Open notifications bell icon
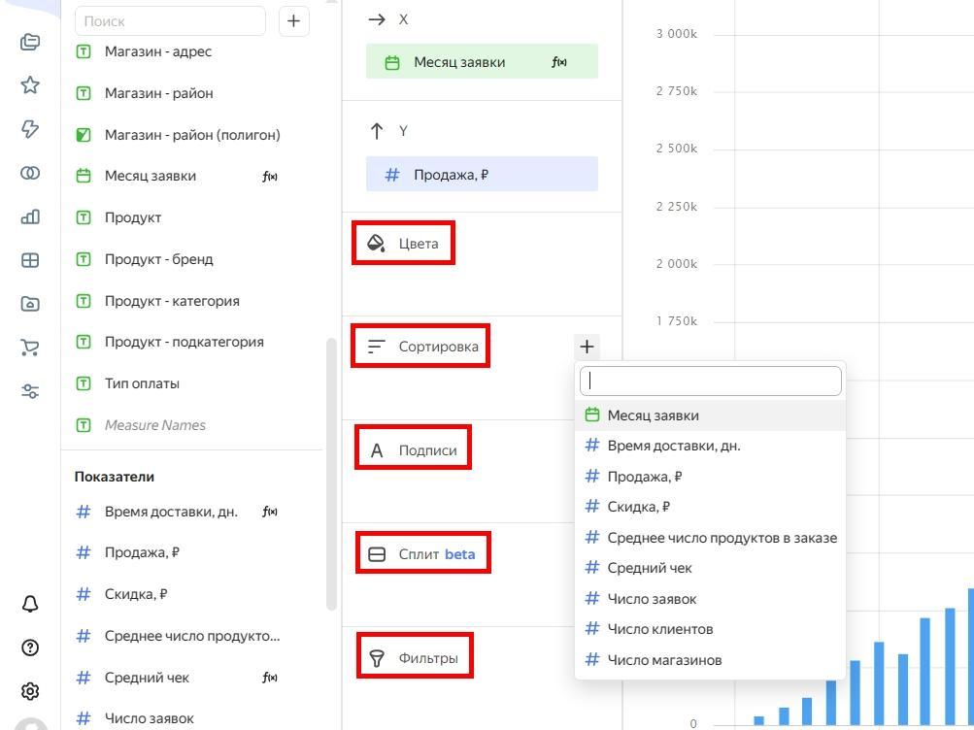 [x=30, y=604]
